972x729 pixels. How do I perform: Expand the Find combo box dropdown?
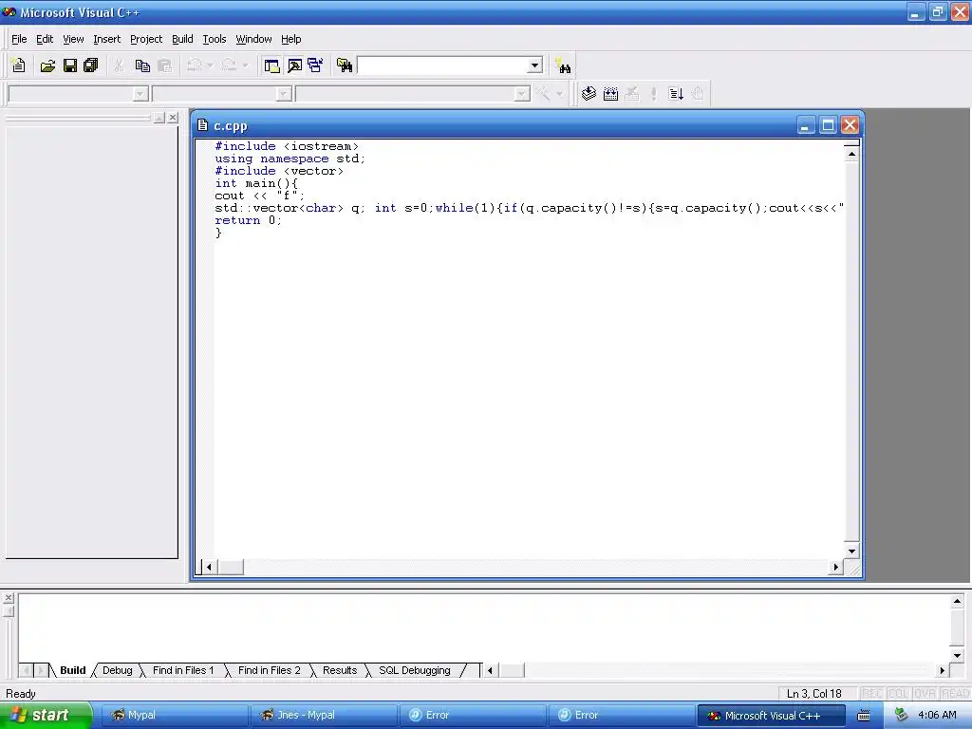point(534,65)
